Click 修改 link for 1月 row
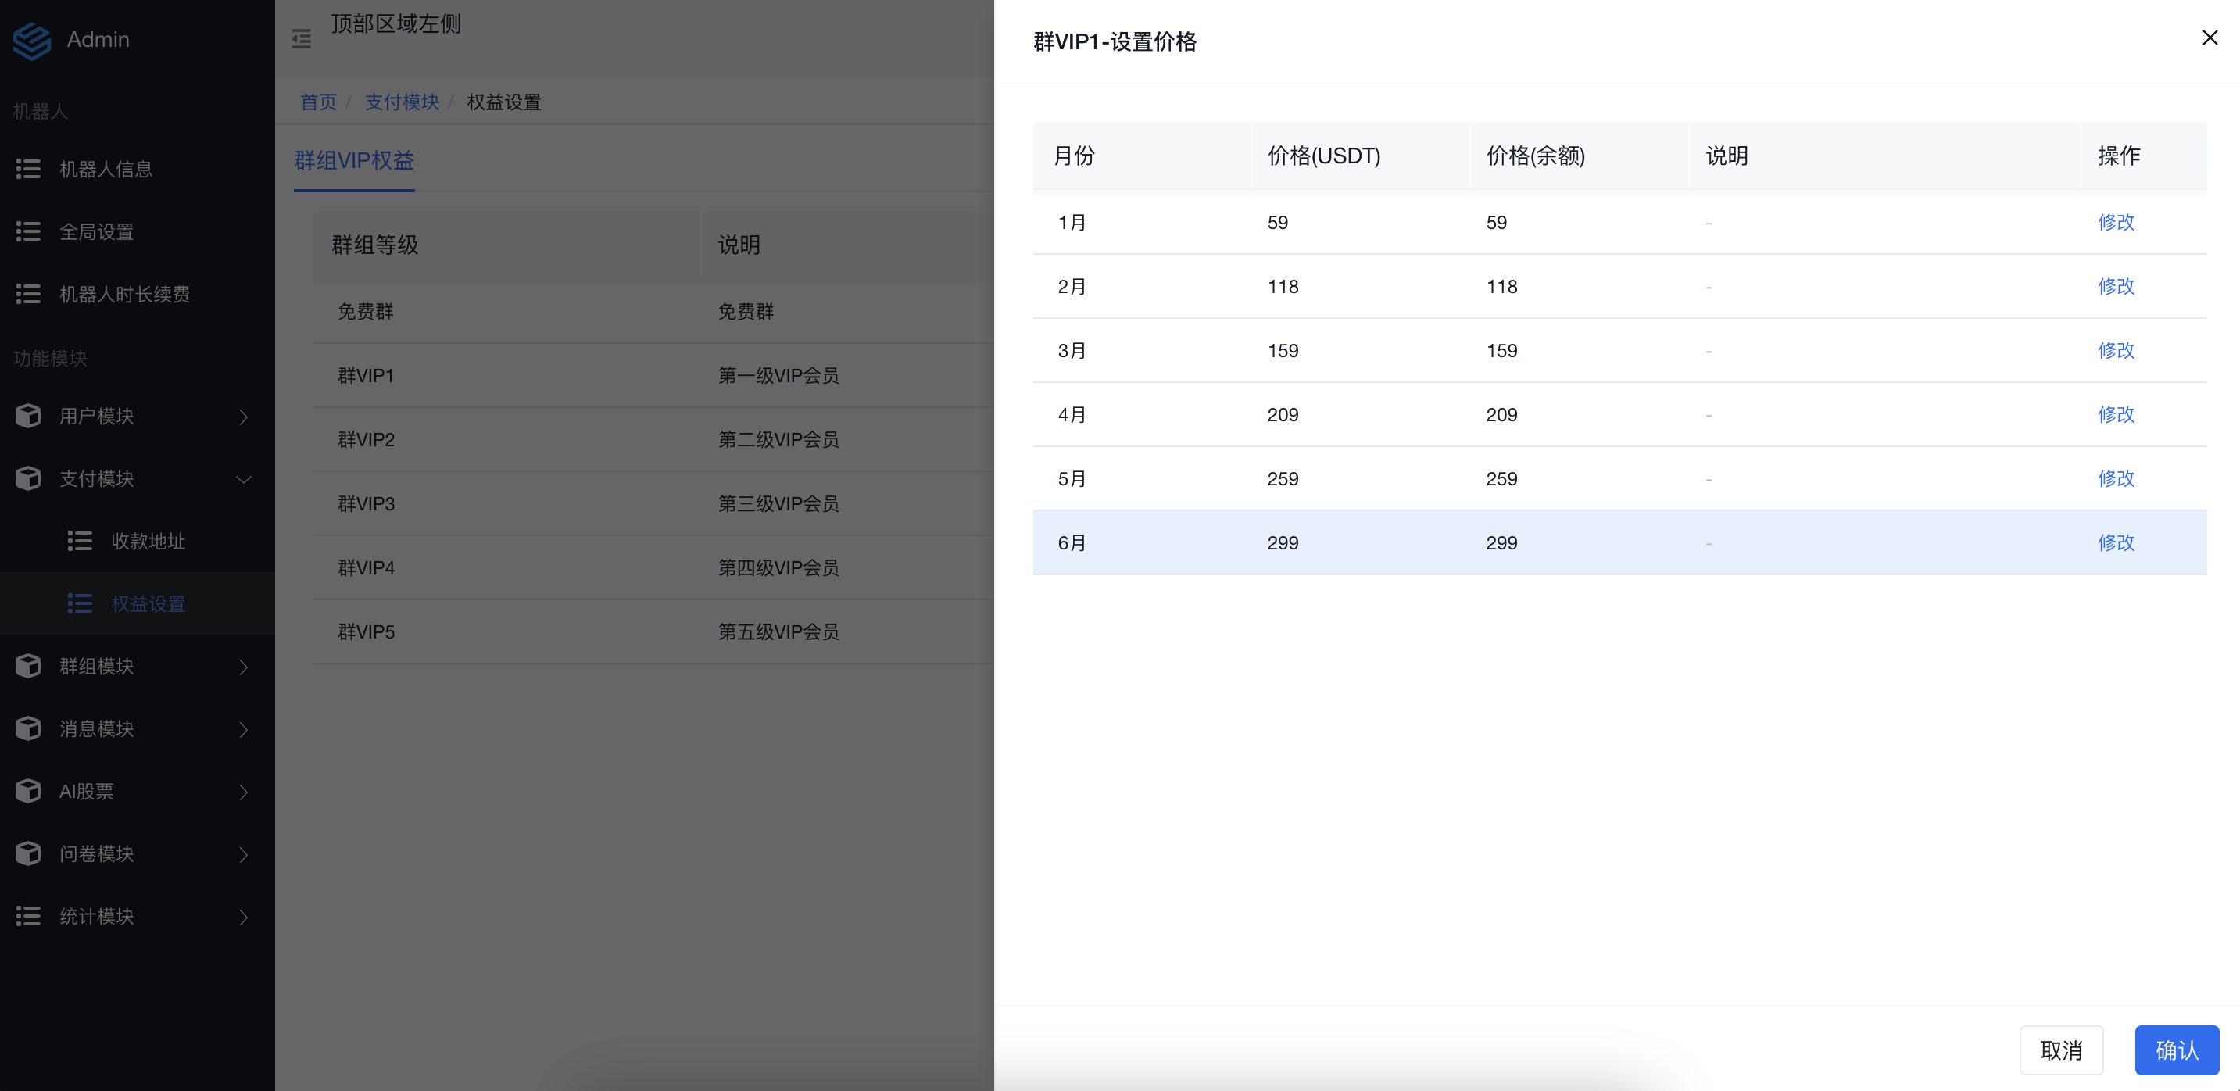 (x=2115, y=223)
